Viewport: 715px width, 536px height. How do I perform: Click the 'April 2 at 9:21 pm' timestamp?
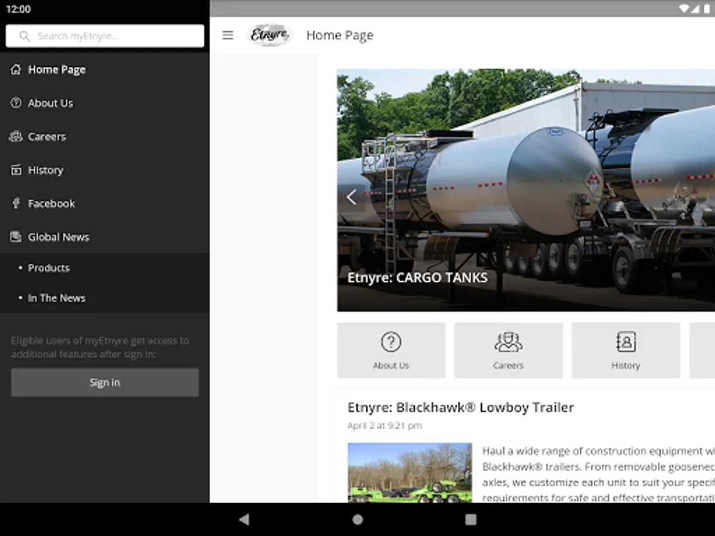pyautogui.click(x=385, y=425)
